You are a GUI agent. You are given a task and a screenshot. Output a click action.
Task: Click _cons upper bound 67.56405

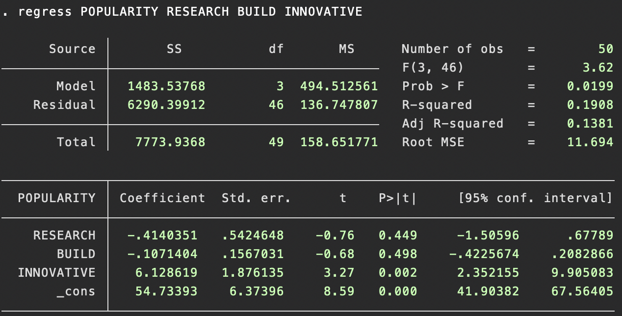pyautogui.click(x=582, y=291)
